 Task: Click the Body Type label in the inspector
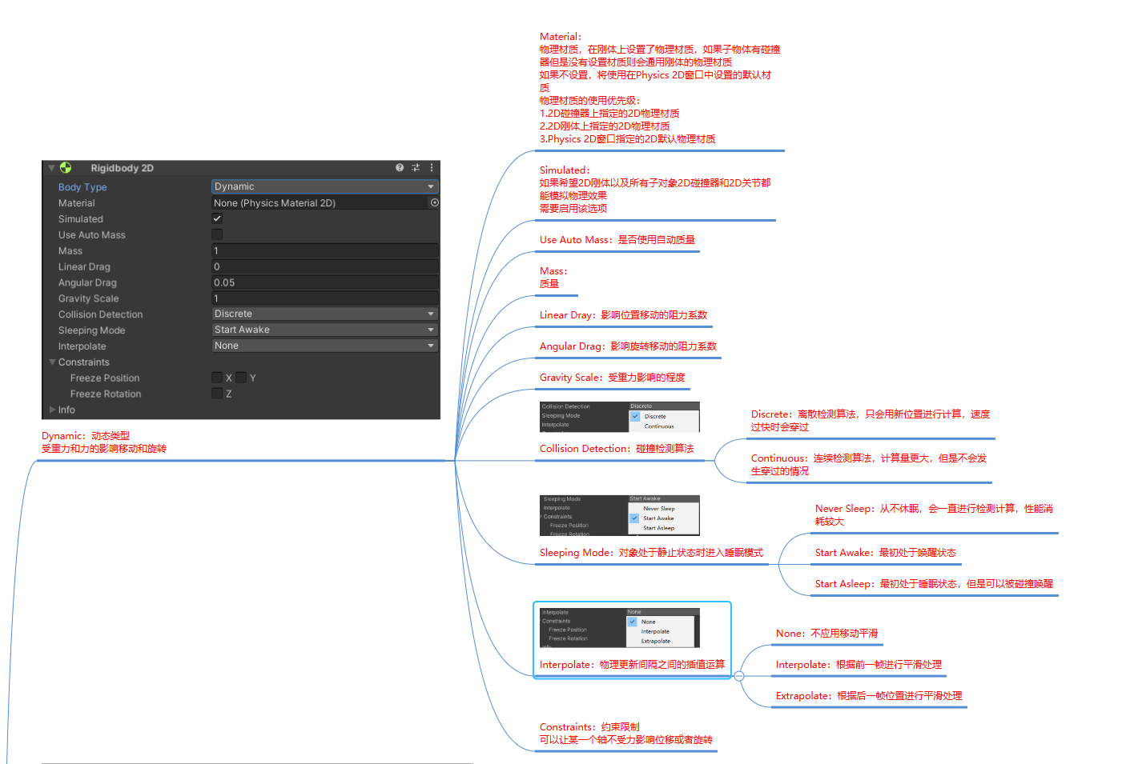[x=82, y=187]
